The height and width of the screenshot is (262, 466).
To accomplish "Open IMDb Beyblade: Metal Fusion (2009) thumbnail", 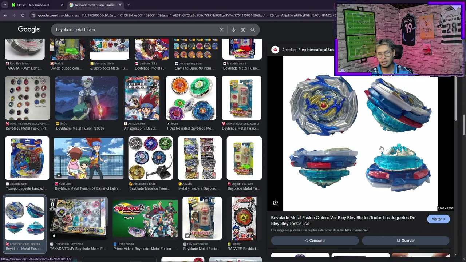I will [x=87, y=98].
